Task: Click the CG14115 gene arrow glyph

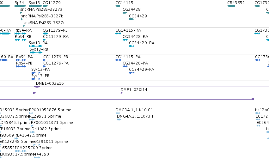Action: [118, 6]
